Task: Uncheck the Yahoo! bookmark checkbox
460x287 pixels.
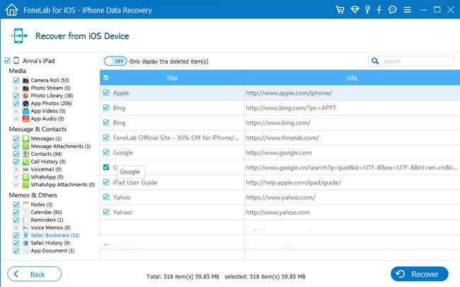Action: pyautogui.click(x=106, y=212)
